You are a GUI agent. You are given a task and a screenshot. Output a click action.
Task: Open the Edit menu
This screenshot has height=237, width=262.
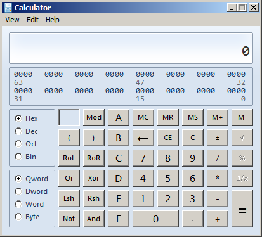pos(32,20)
